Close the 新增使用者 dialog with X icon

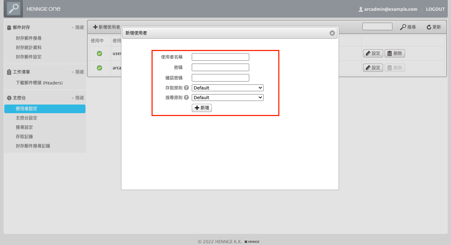tap(332, 33)
